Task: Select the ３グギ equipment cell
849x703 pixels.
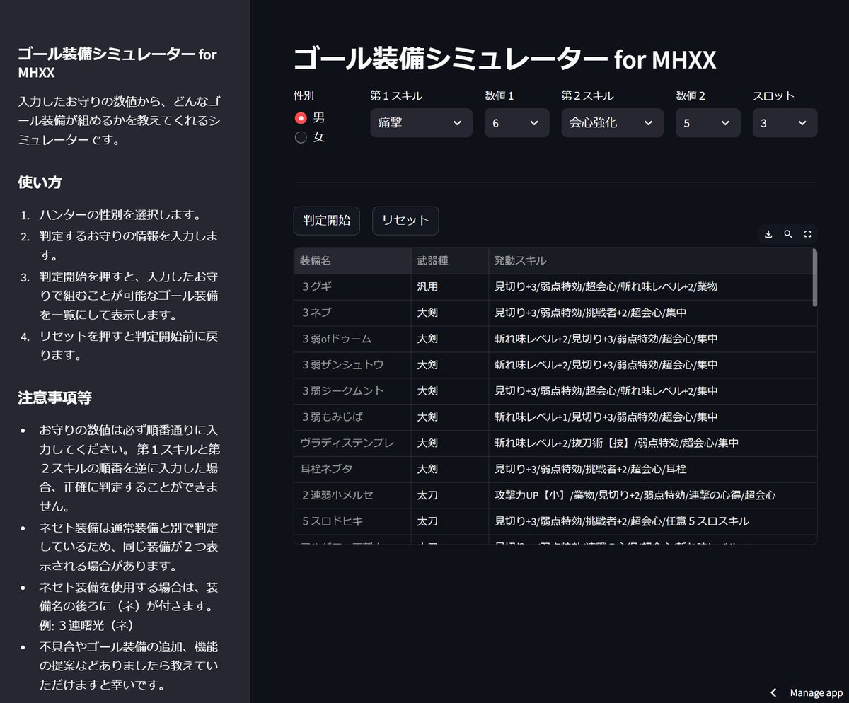Action: pos(352,287)
